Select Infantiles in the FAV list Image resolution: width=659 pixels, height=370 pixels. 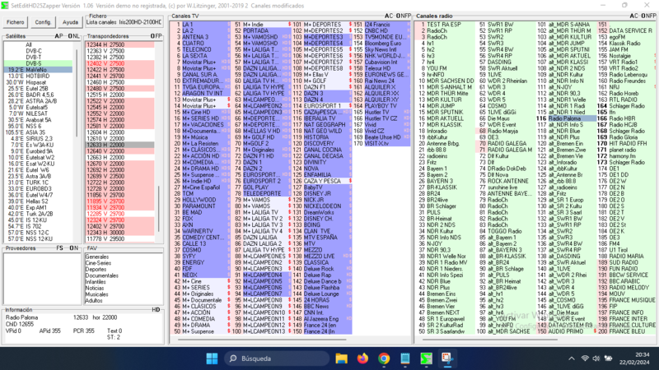point(96,282)
